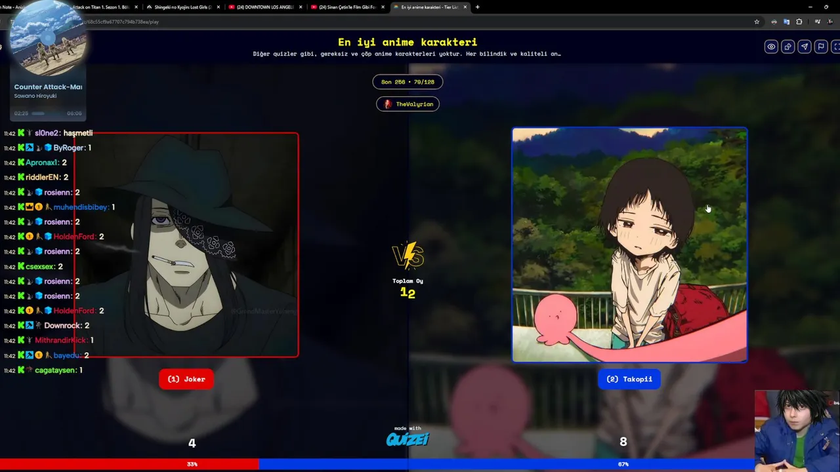The height and width of the screenshot is (472, 840).
Task: Close the Attack on Titan 1. Sezon tab
Action: point(136,7)
